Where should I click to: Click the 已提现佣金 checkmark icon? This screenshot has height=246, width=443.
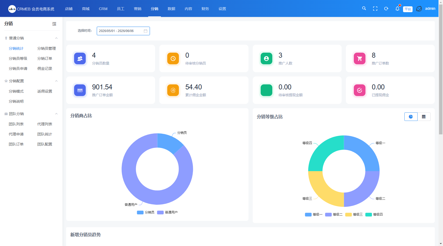360,90
